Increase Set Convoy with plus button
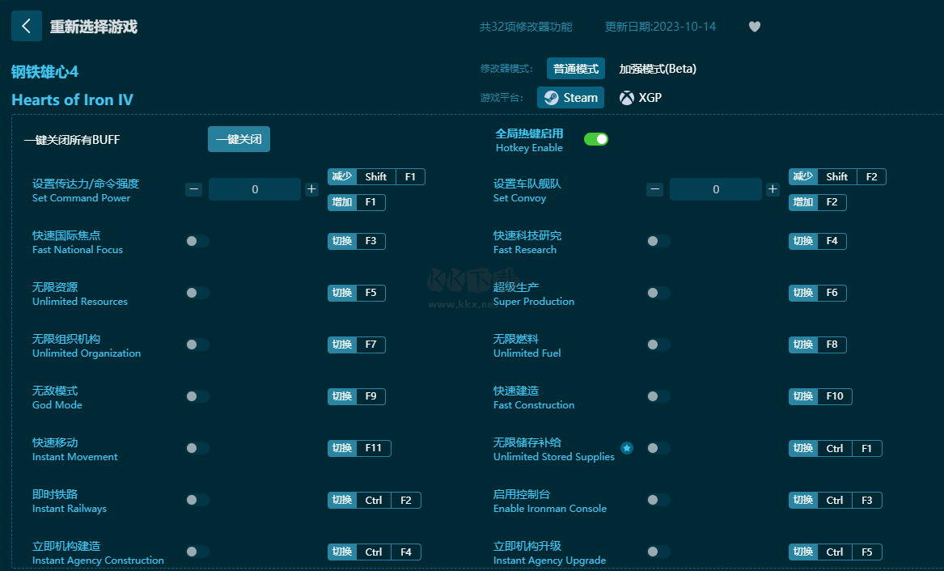 click(773, 189)
